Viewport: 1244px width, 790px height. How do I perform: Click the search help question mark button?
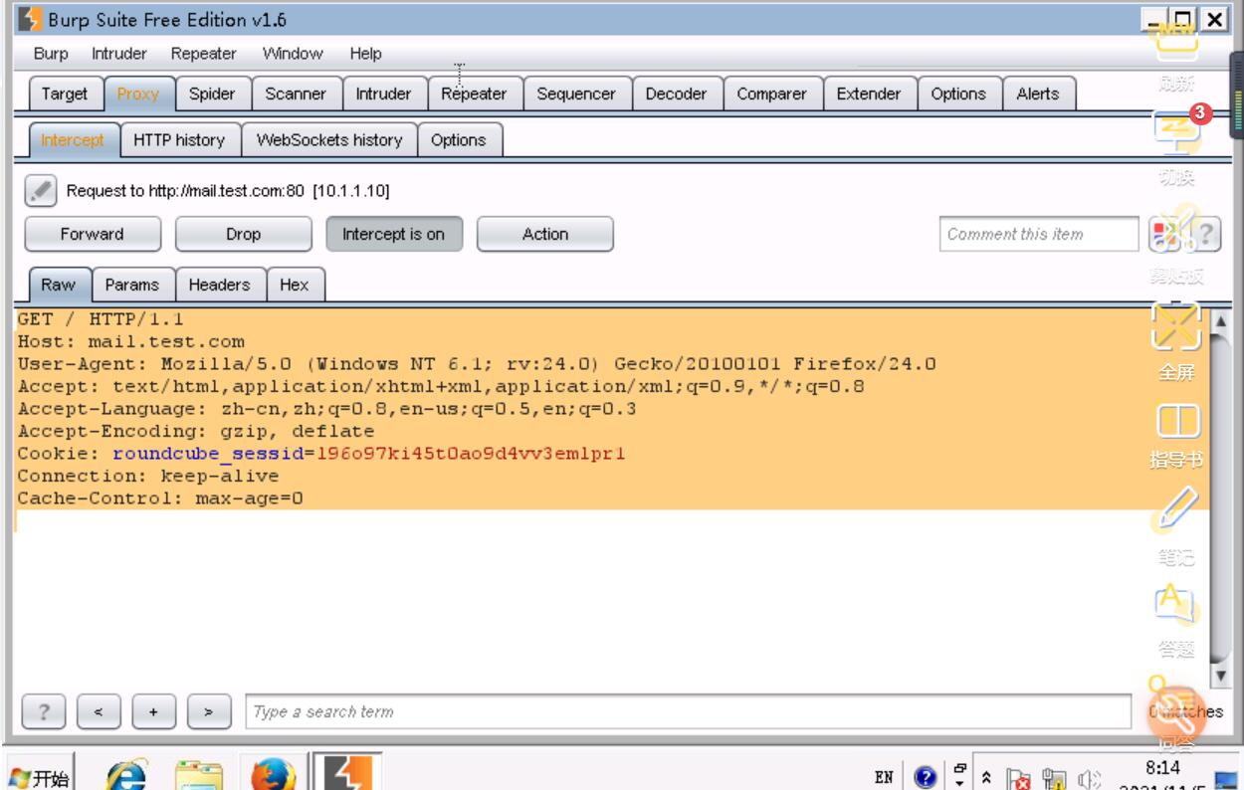(x=44, y=711)
